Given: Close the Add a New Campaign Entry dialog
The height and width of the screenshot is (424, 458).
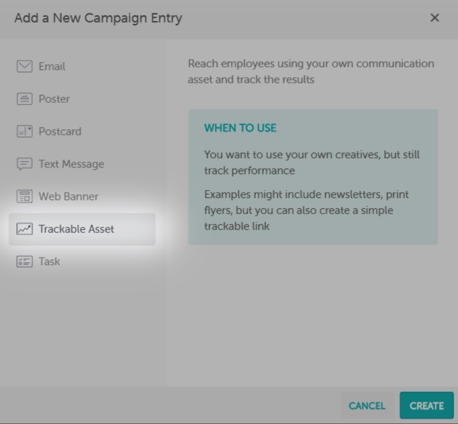Looking at the screenshot, I should tap(435, 18).
